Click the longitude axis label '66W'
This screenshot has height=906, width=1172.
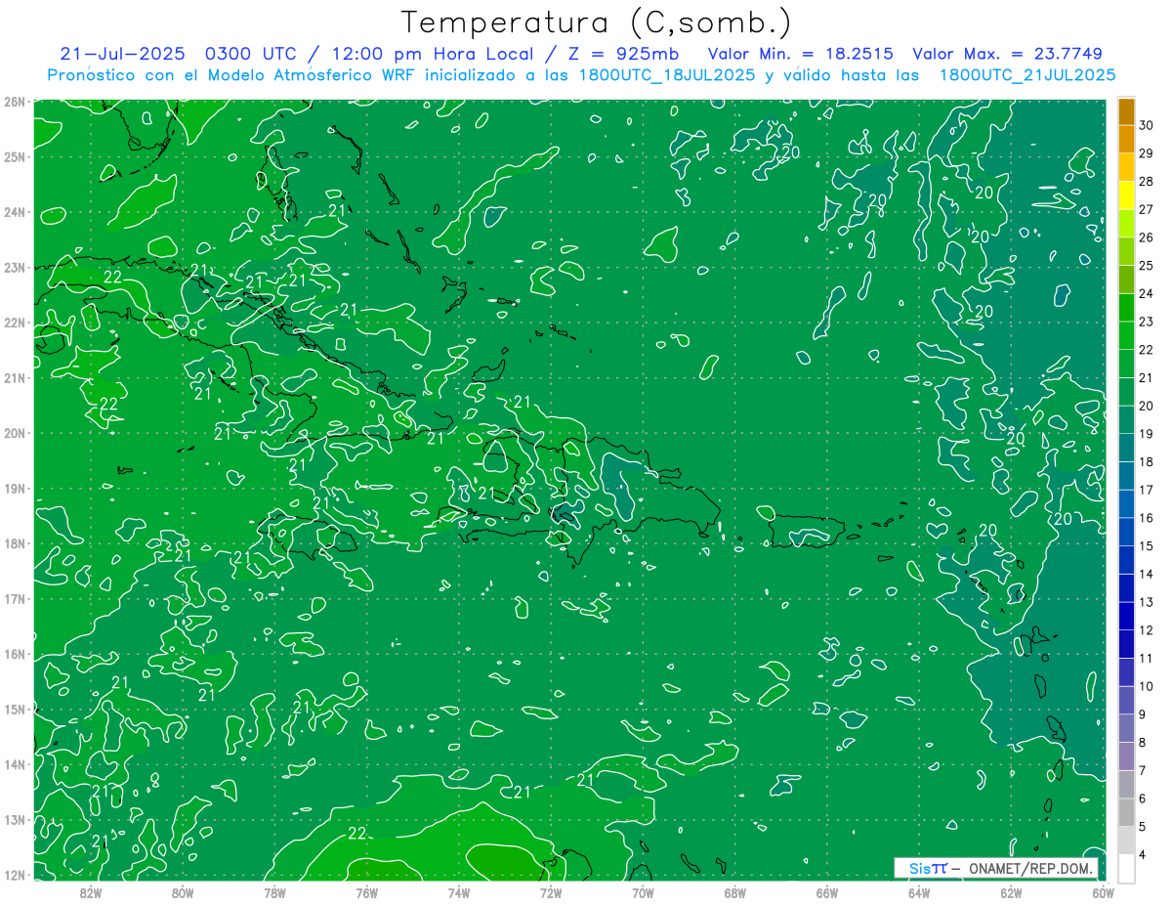click(827, 892)
